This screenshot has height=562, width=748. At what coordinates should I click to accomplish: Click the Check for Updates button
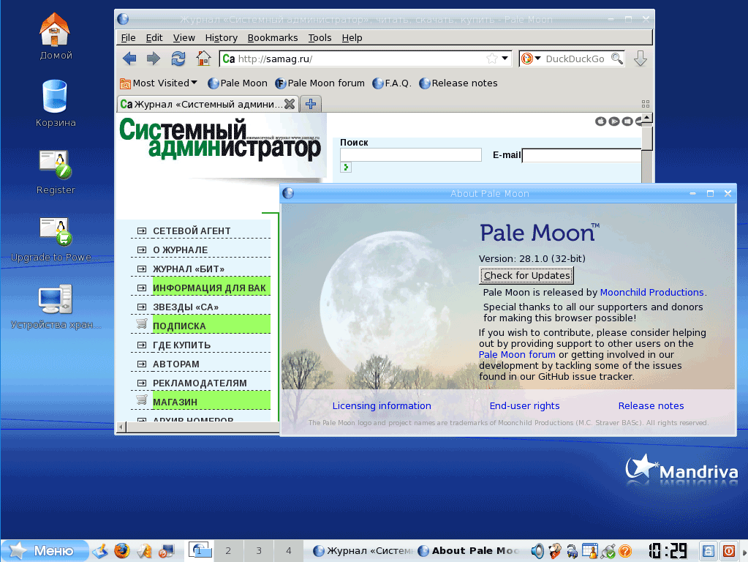pyautogui.click(x=526, y=275)
